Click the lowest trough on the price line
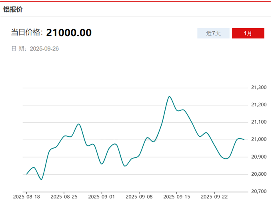272x200 pixels. pyautogui.click(x=41, y=179)
